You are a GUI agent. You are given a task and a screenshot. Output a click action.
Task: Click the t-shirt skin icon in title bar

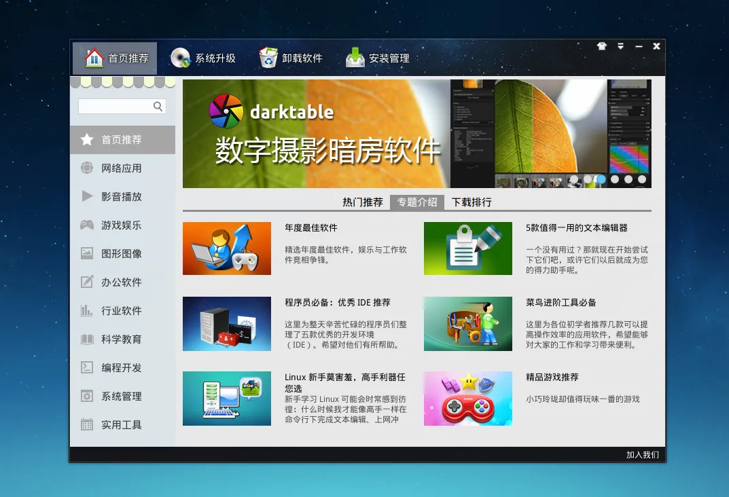click(601, 46)
